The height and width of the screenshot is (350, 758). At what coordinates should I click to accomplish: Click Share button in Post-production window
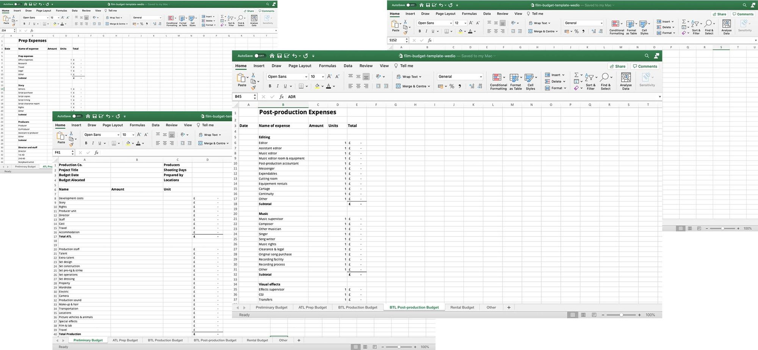pyautogui.click(x=617, y=66)
